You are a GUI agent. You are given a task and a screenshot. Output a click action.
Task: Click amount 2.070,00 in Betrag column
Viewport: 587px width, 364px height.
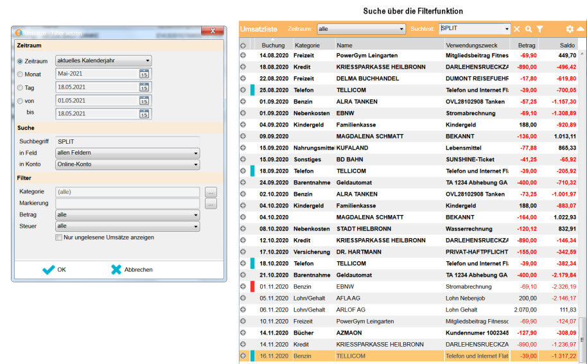525,310
